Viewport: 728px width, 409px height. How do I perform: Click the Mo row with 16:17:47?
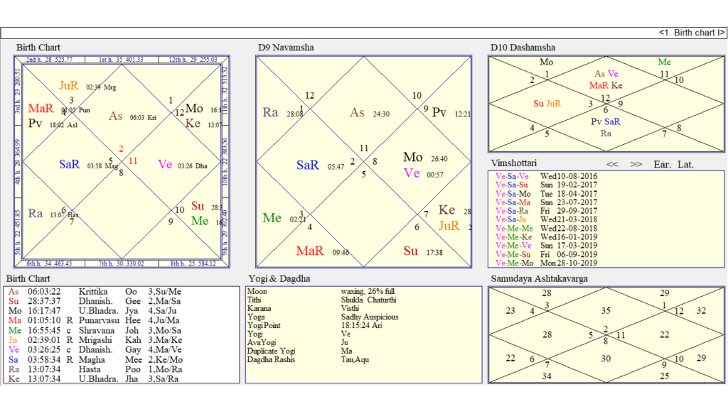click(95, 311)
